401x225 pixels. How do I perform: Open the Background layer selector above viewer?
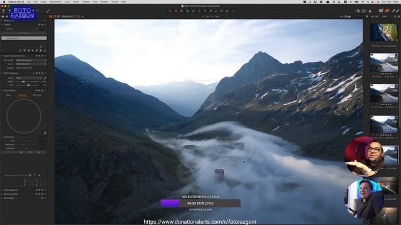[71, 16]
